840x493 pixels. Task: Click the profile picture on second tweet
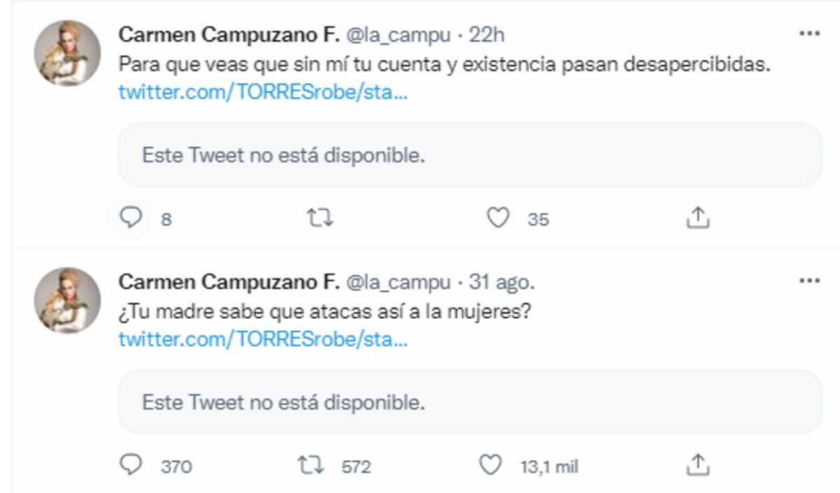68,301
